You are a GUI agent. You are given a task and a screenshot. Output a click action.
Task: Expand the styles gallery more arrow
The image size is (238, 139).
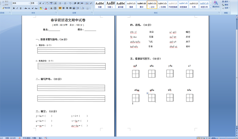pyautogui.click(x=211, y=8)
